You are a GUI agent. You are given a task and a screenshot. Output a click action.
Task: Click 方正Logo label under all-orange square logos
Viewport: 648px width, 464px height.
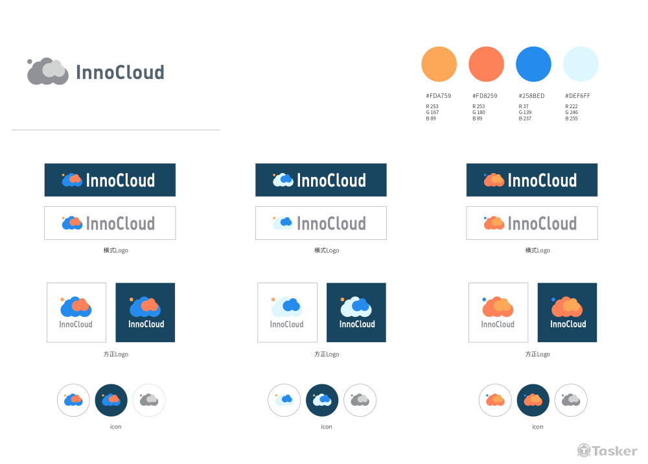(x=538, y=354)
